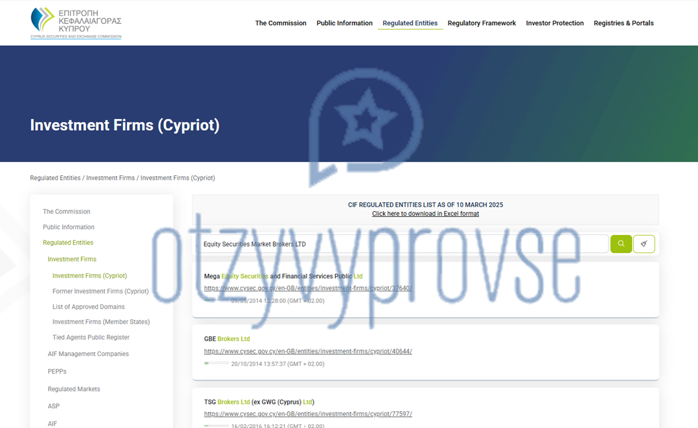Select Regulated Entities in sidebar
The image size is (698, 428).
point(68,243)
